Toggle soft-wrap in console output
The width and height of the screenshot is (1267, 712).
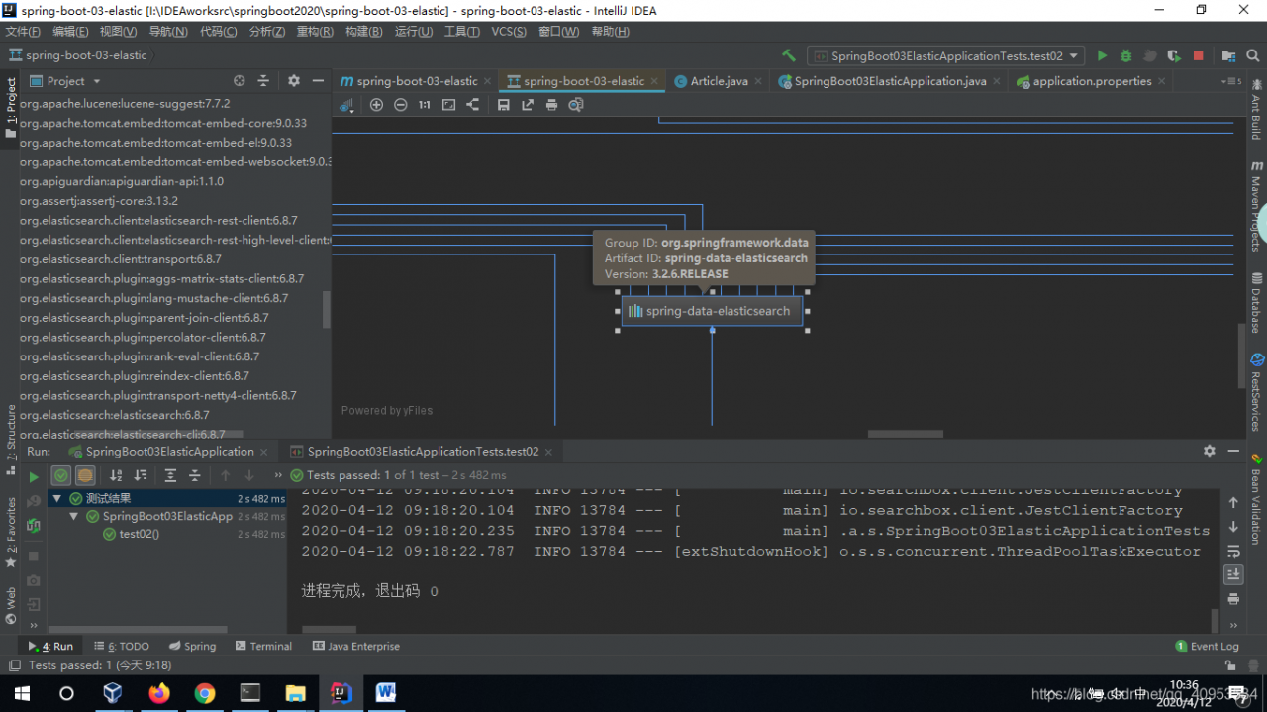click(x=1233, y=551)
